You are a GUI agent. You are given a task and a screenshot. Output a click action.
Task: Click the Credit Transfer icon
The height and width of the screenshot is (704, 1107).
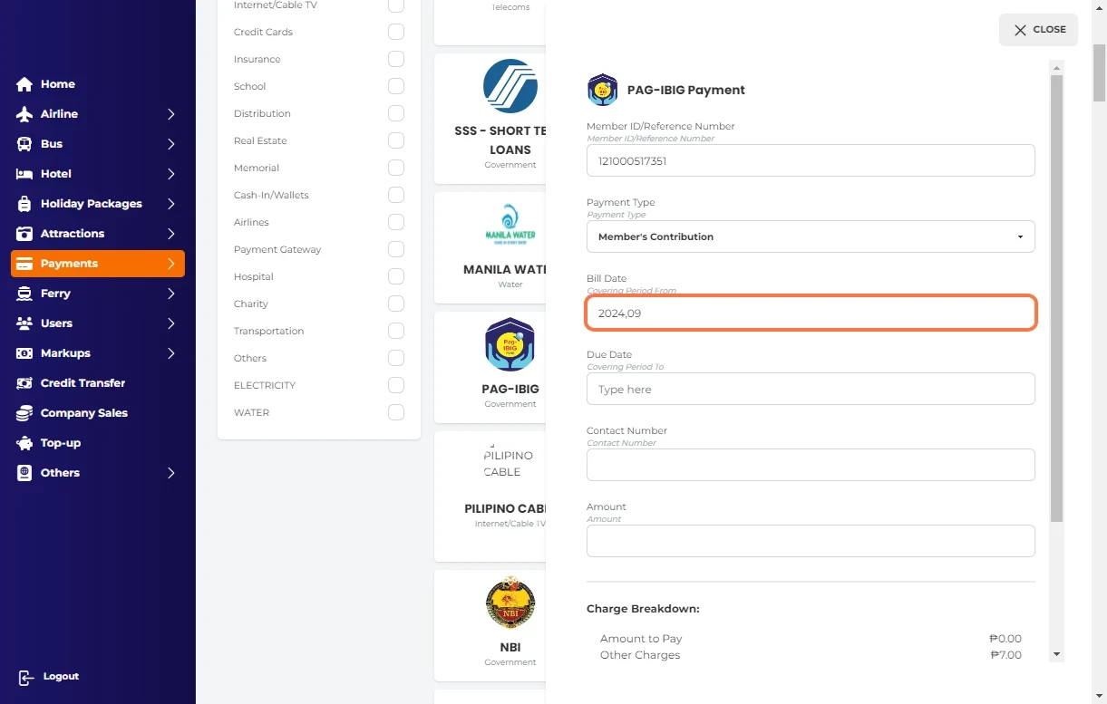(x=24, y=383)
